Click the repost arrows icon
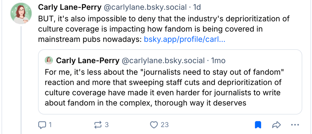Screen dimensions: 312x134 [x=98, y=125]
